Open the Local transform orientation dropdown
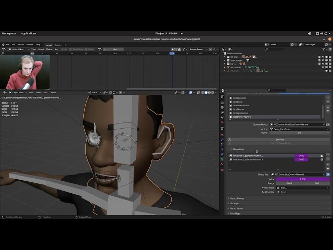 95,93
